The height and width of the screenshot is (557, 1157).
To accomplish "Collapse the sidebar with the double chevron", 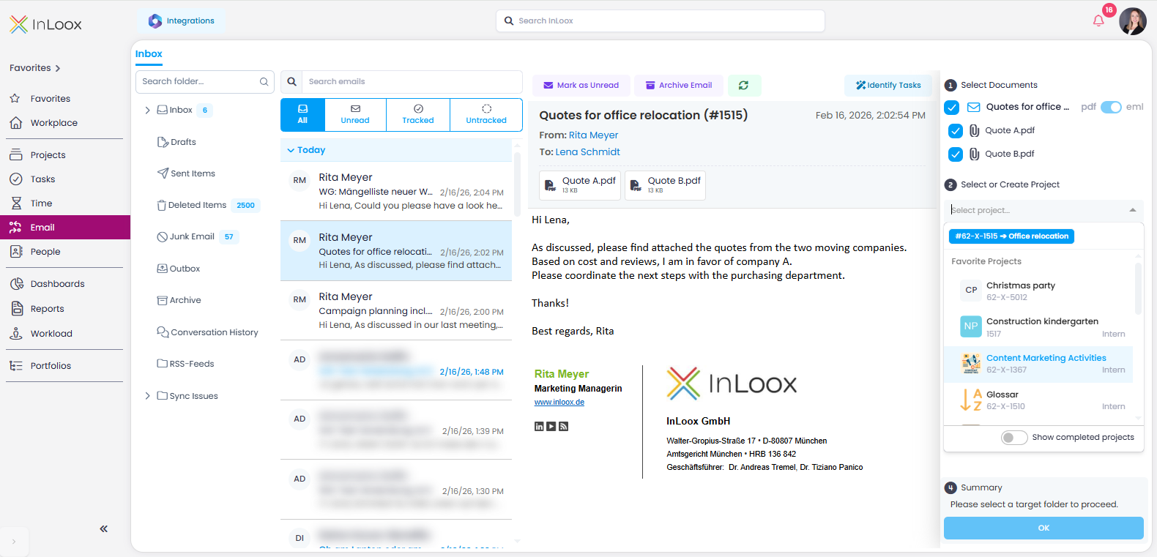I will coord(104,528).
